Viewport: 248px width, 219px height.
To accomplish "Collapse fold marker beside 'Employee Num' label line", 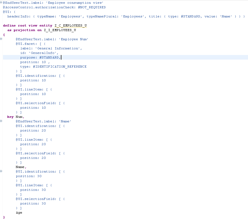I will pyautogui.click(x=1, y=39).
